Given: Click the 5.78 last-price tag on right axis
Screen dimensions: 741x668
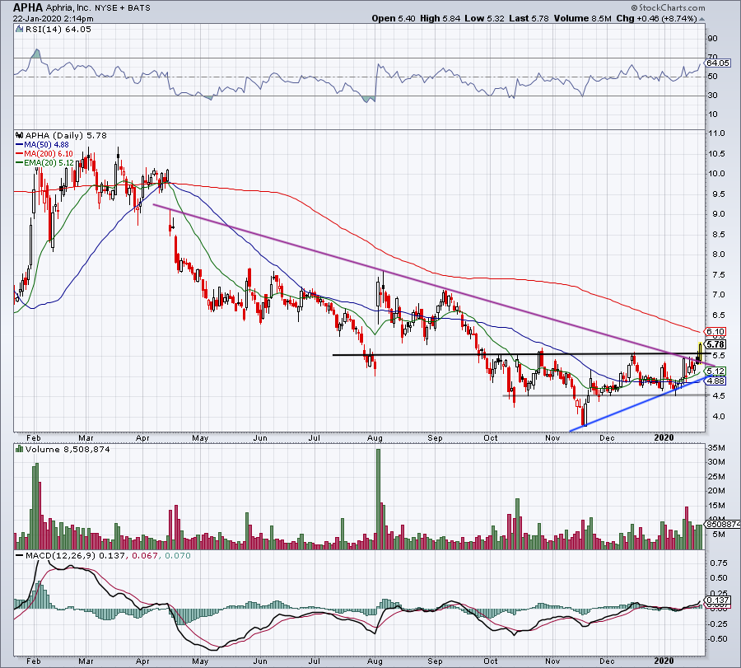Looking at the screenshot, I should [716, 344].
